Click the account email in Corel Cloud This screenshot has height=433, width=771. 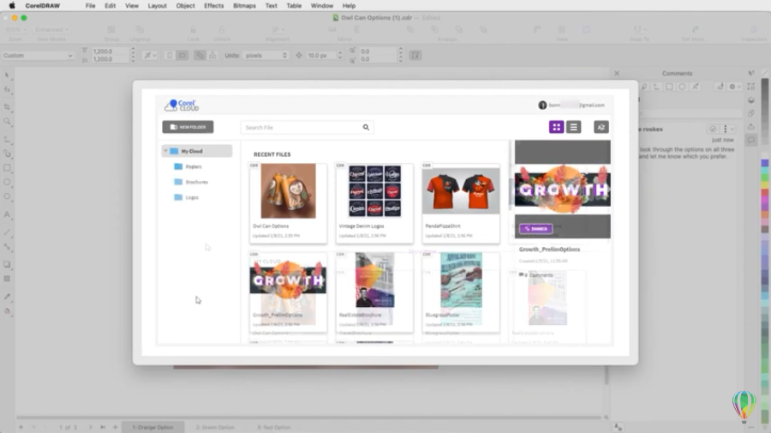click(577, 105)
